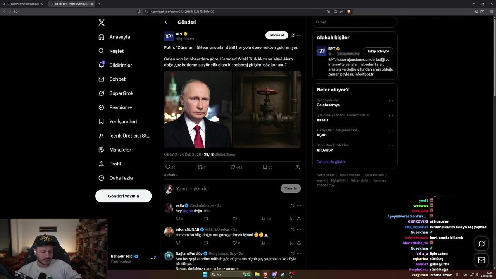Open Bildirimler notifications
This screenshot has width=496, height=279.
(x=115, y=65)
